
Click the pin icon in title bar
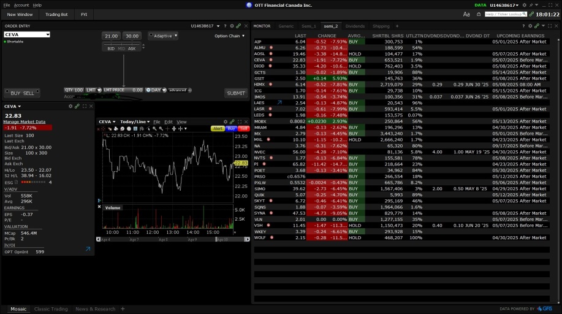(x=531, y=5)
